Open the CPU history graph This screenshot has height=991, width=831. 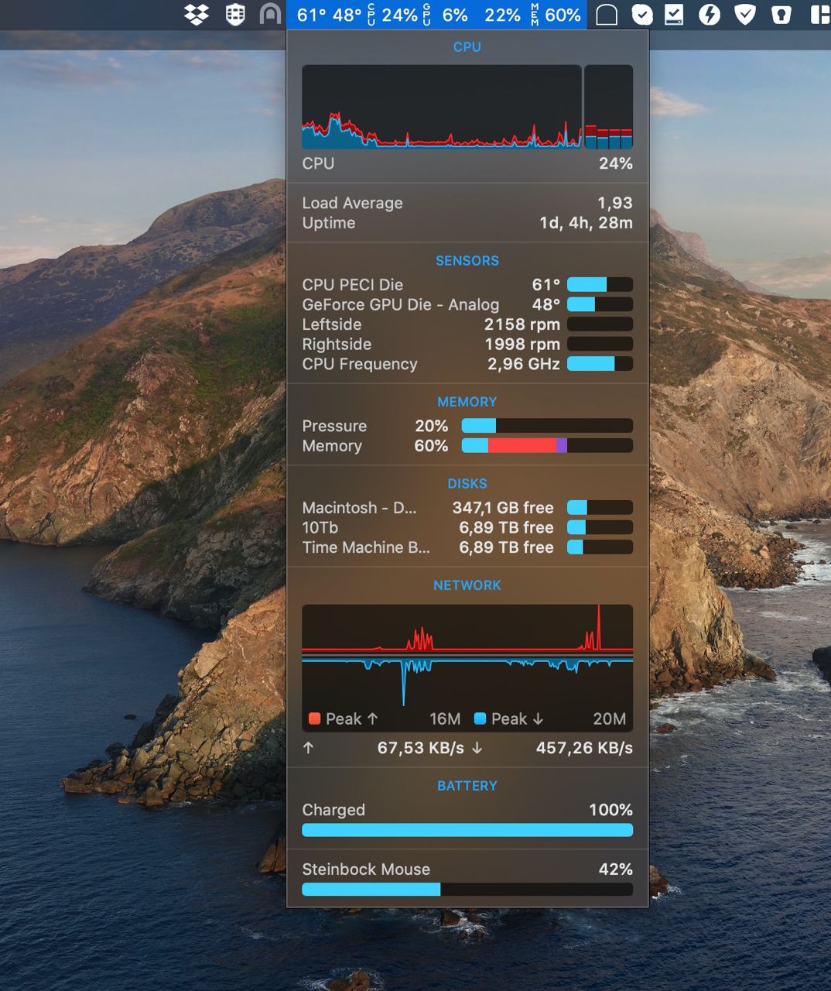[441, 107]
